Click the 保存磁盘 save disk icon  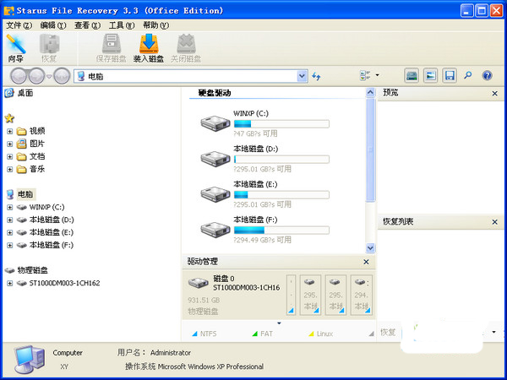[111, 48]
